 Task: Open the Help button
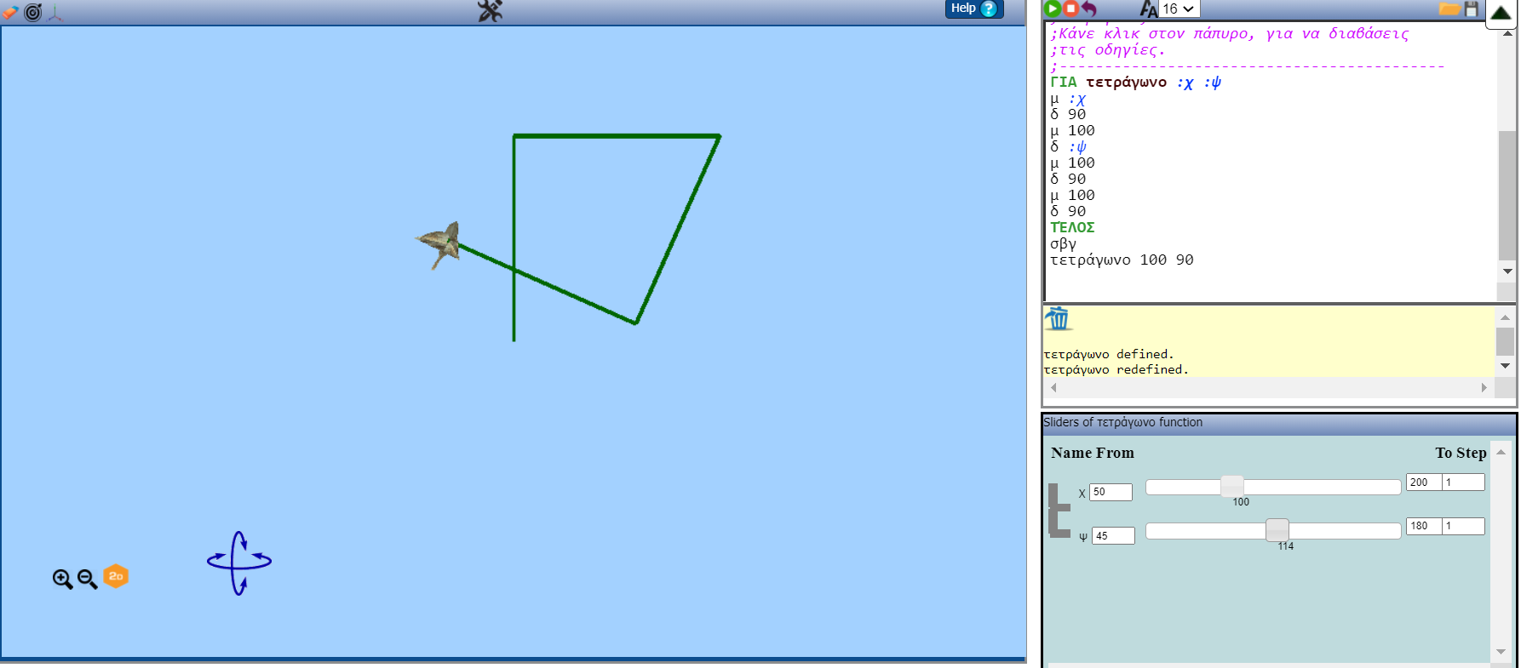[x=973, y=9]
